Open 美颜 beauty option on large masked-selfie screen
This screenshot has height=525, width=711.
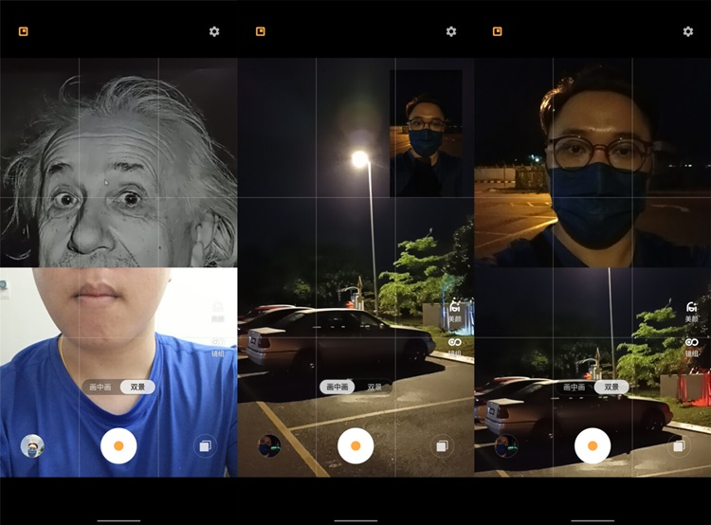pyautogui.click(x=691, y=312)
